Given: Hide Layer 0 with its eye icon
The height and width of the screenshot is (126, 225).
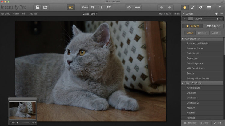Looking at the screenshot, I should tap(185, 19).
